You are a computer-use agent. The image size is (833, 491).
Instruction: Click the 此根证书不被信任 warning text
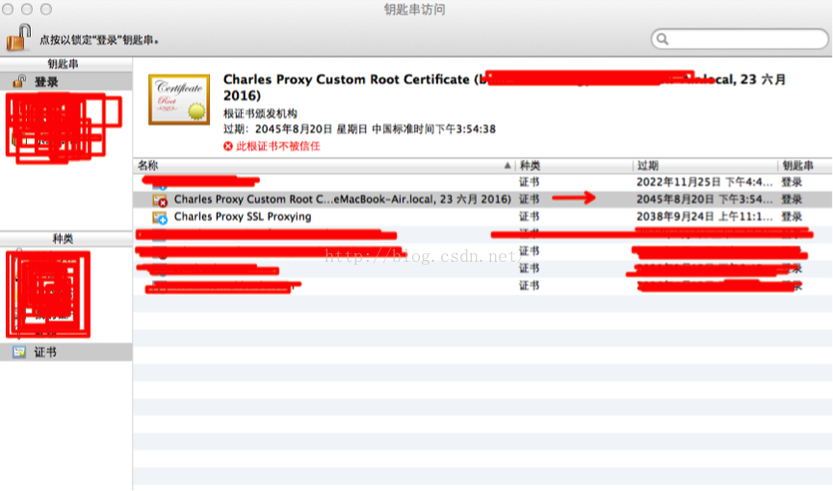(278, 146)
